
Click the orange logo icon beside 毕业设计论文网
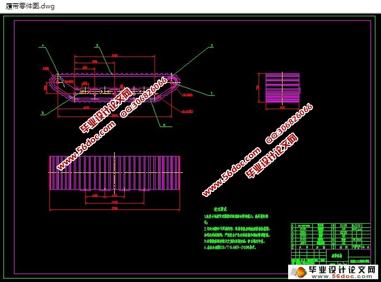297,271
